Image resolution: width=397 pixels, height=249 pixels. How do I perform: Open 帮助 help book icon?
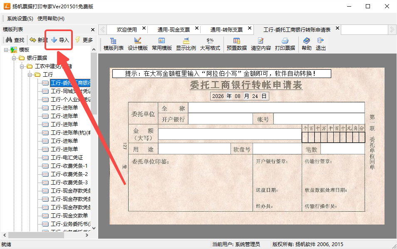[307, 44]
